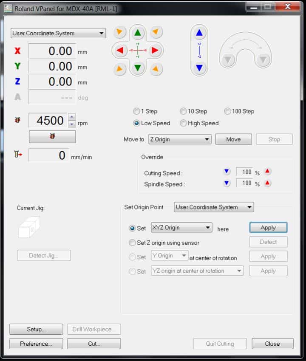Open the coordinate system dropdown above X readout
Image resolution: width=306 pixels, height=361 pixels.
click(58, 33)
